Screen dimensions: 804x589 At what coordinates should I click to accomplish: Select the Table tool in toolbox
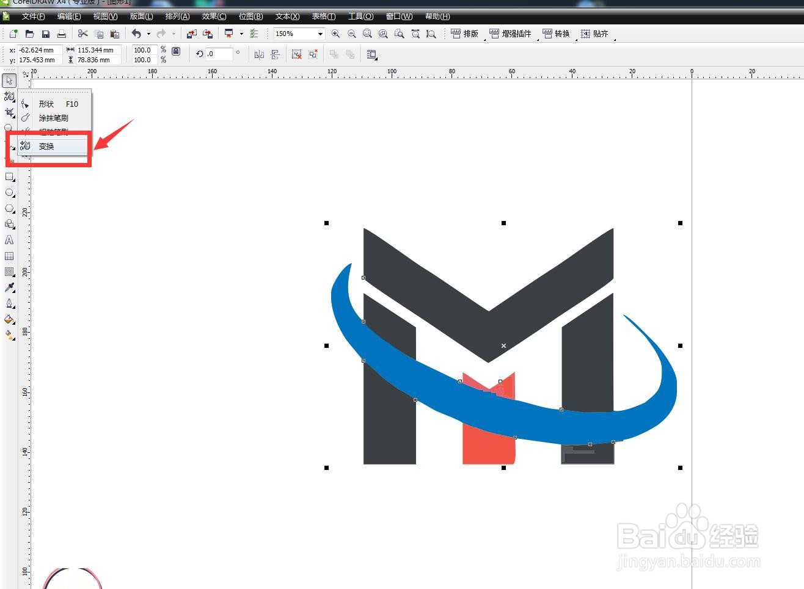click(x=9, y=256)
